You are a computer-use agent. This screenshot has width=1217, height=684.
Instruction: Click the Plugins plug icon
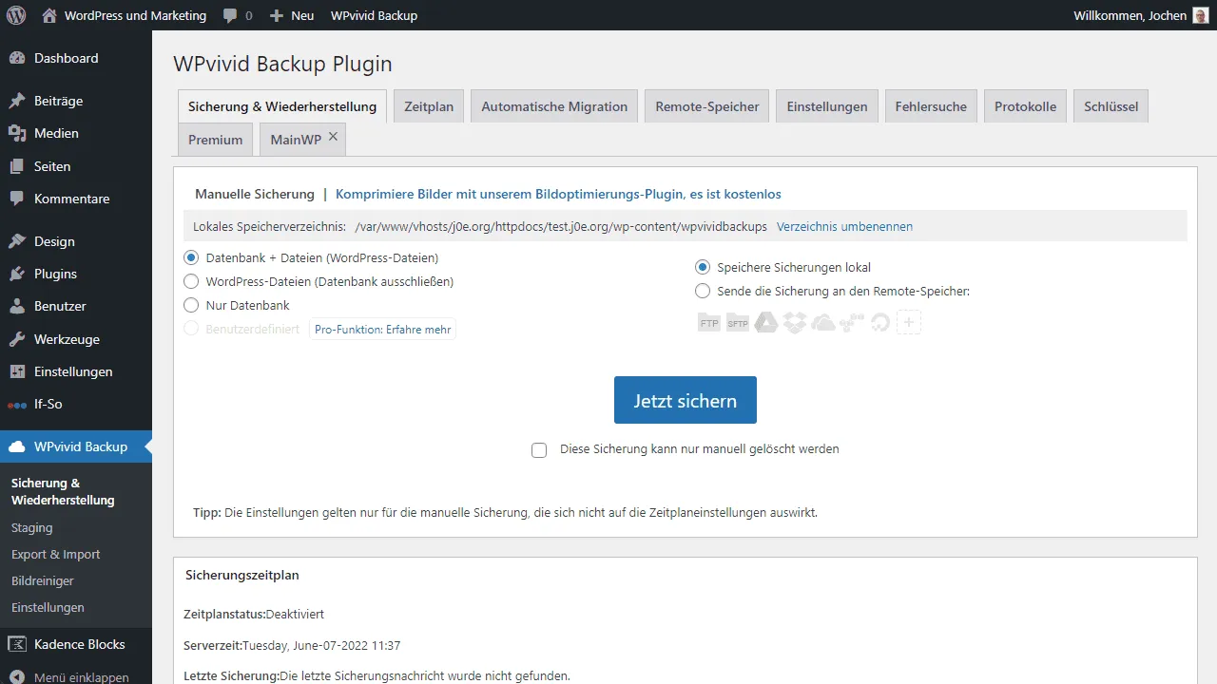[17, 274]
